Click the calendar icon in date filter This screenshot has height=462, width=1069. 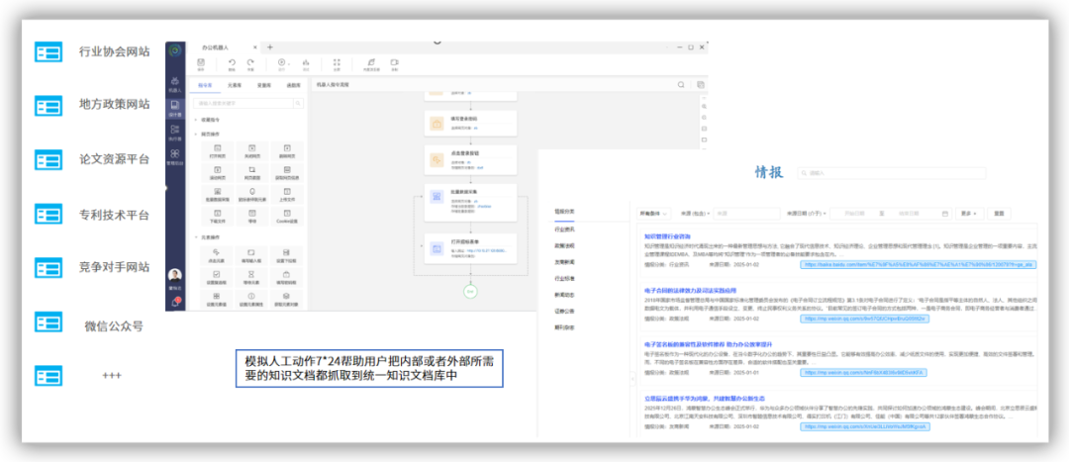tap(945, 214)
